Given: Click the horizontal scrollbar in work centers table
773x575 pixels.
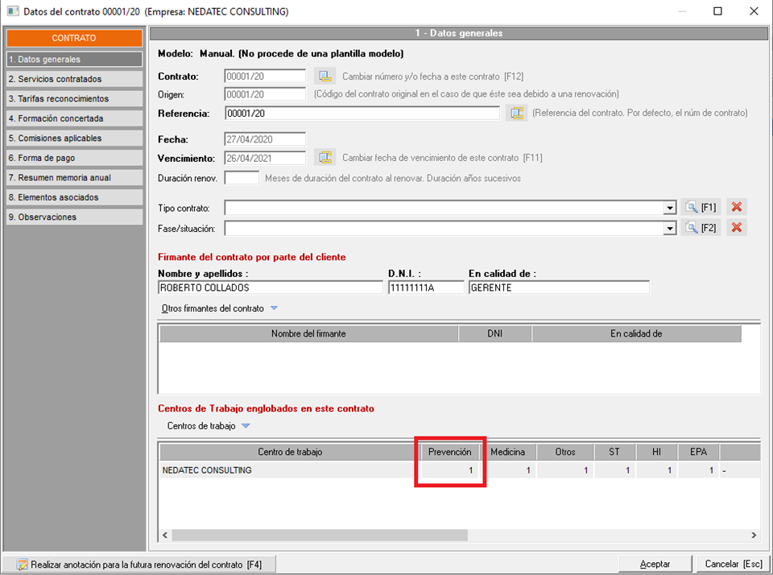Looking at the screenshot, I should (322, 535).
